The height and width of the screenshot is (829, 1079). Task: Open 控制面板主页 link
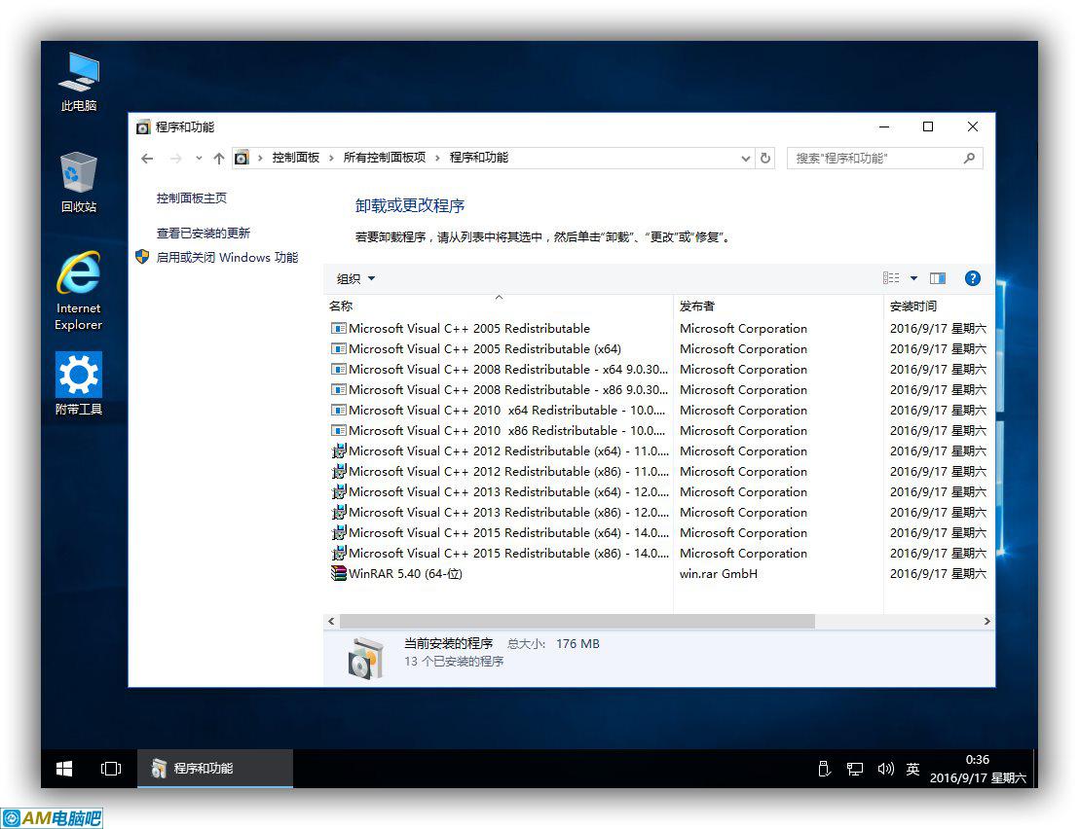click(191, 198)
